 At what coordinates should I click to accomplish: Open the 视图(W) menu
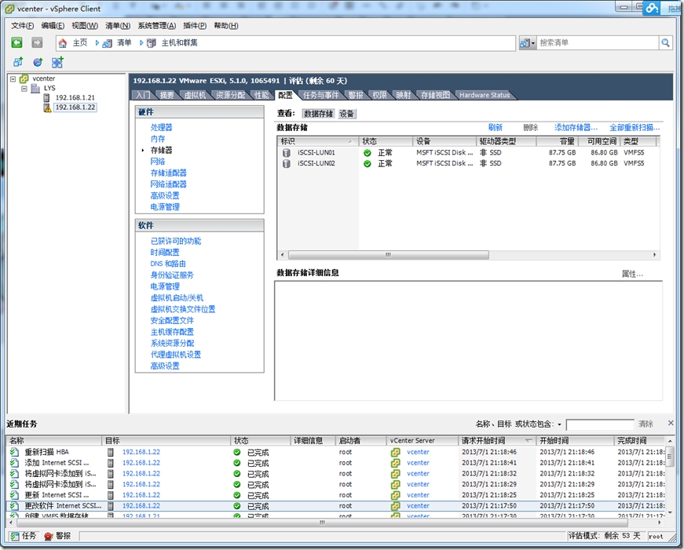point(85,26)
